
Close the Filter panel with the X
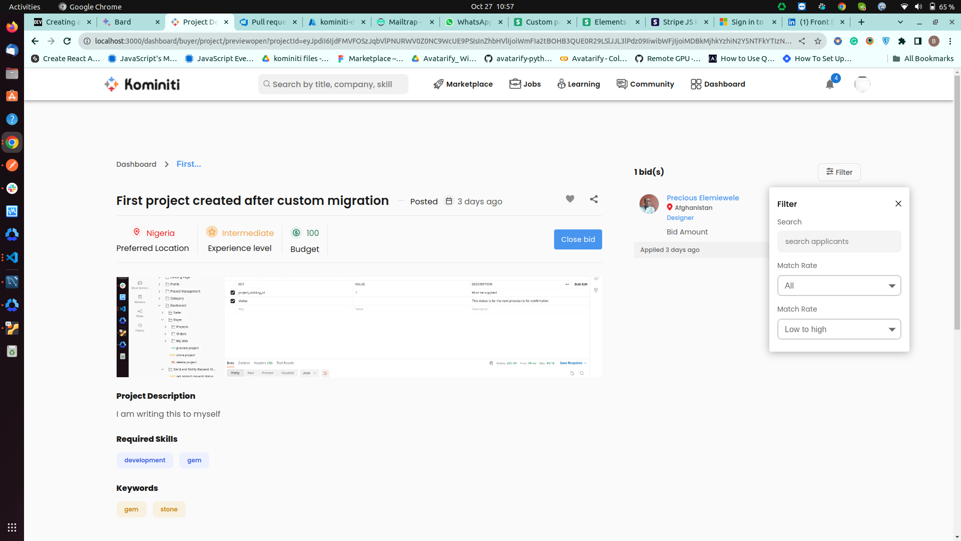click(x=898, y=203)
